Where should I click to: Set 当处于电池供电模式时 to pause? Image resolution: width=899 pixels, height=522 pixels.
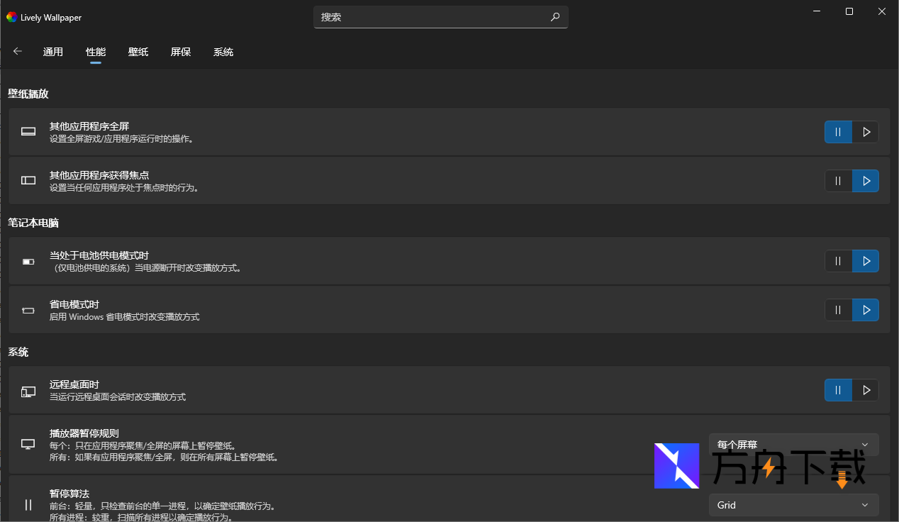pos(838,261)
